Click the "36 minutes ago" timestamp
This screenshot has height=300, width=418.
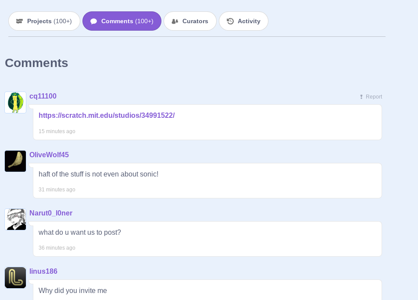click(57, 248)
